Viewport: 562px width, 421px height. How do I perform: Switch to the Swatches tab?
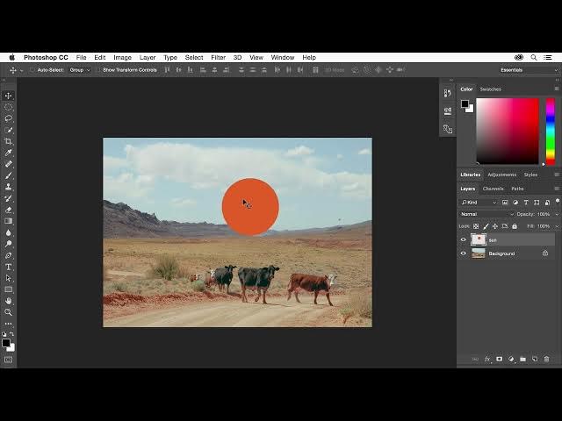(490, 89)
